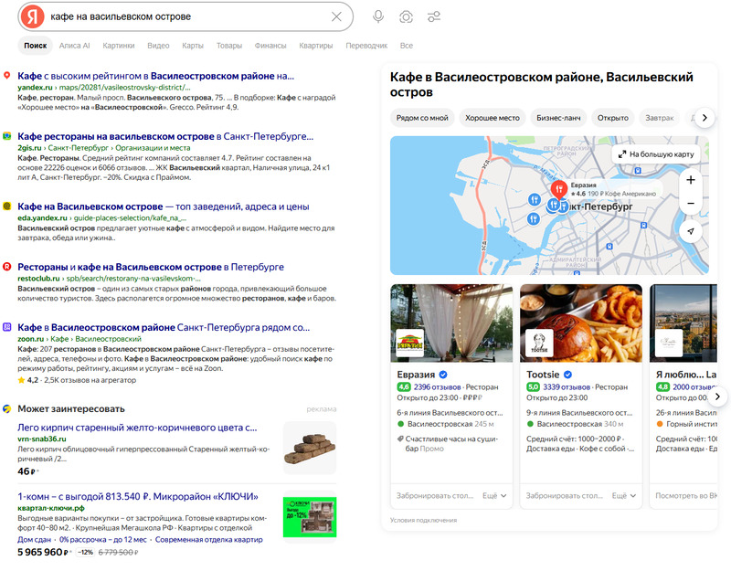Apply the Бизнес-ланч filter
731x571 pixels.
(558, 118)
